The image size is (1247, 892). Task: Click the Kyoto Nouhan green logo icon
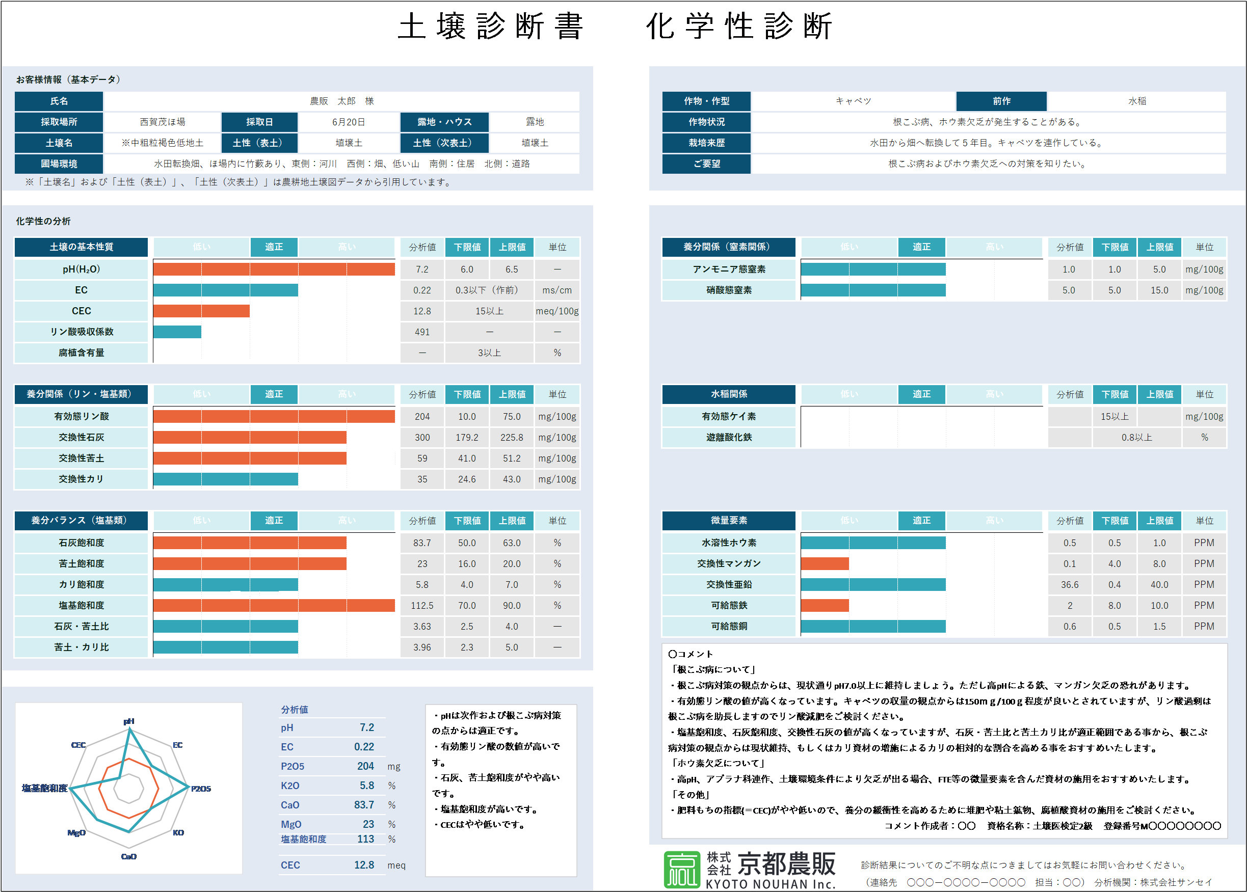tap(682, 869)
